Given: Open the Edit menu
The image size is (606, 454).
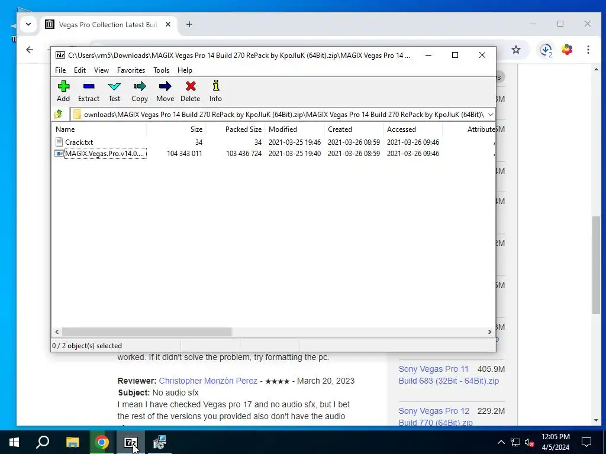Looking at the screenshot, I should click(80, 70).
